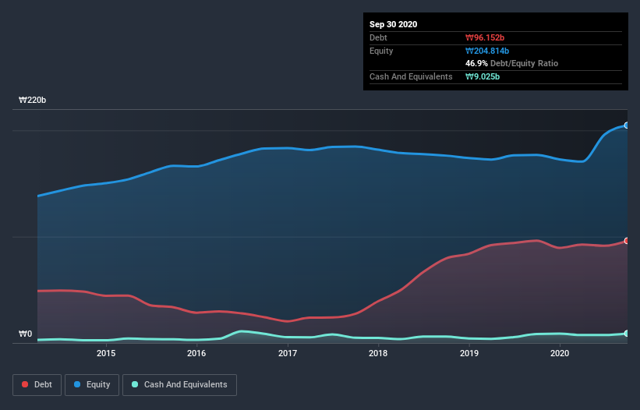Click the Equity label in tooltip

pyautogui.click(x=381, y=51)
